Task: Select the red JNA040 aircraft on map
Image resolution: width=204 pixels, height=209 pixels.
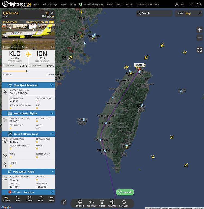Action: (x=139, y=69)
